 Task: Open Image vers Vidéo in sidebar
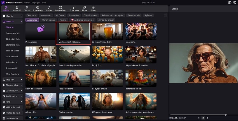tap(13, 33)
